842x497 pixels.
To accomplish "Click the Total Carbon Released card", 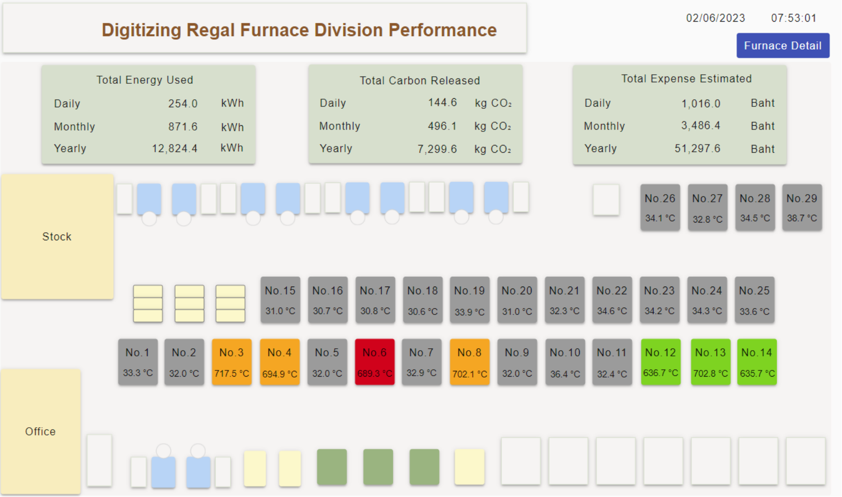I will 415,115.
